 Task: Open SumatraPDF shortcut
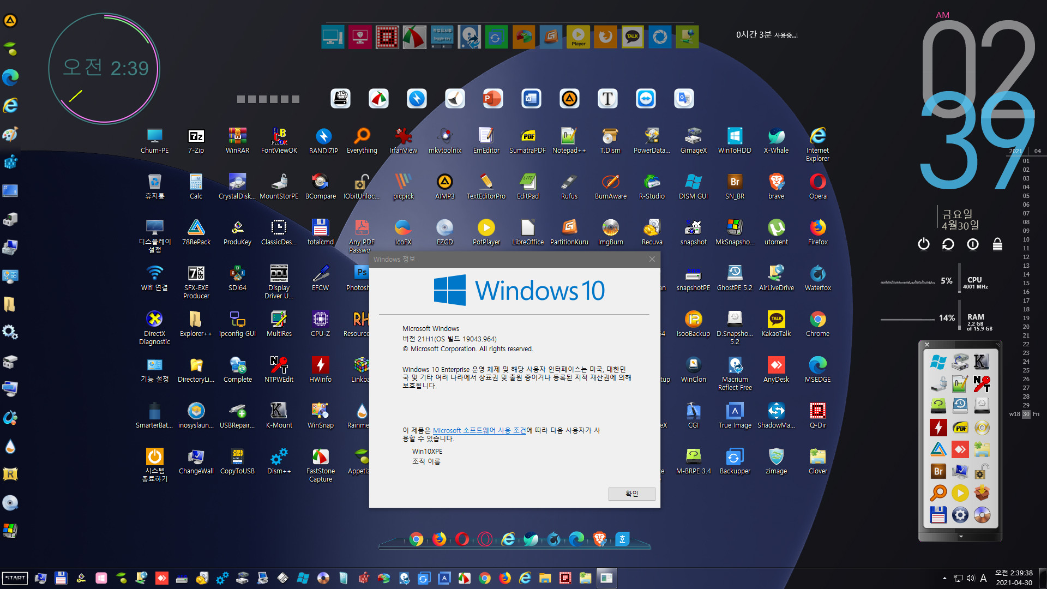coord(527,140)
